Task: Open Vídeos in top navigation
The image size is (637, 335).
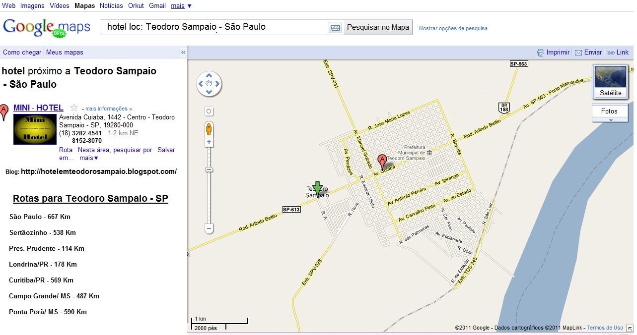Action: pyautogui.click(x=60, y=5)
